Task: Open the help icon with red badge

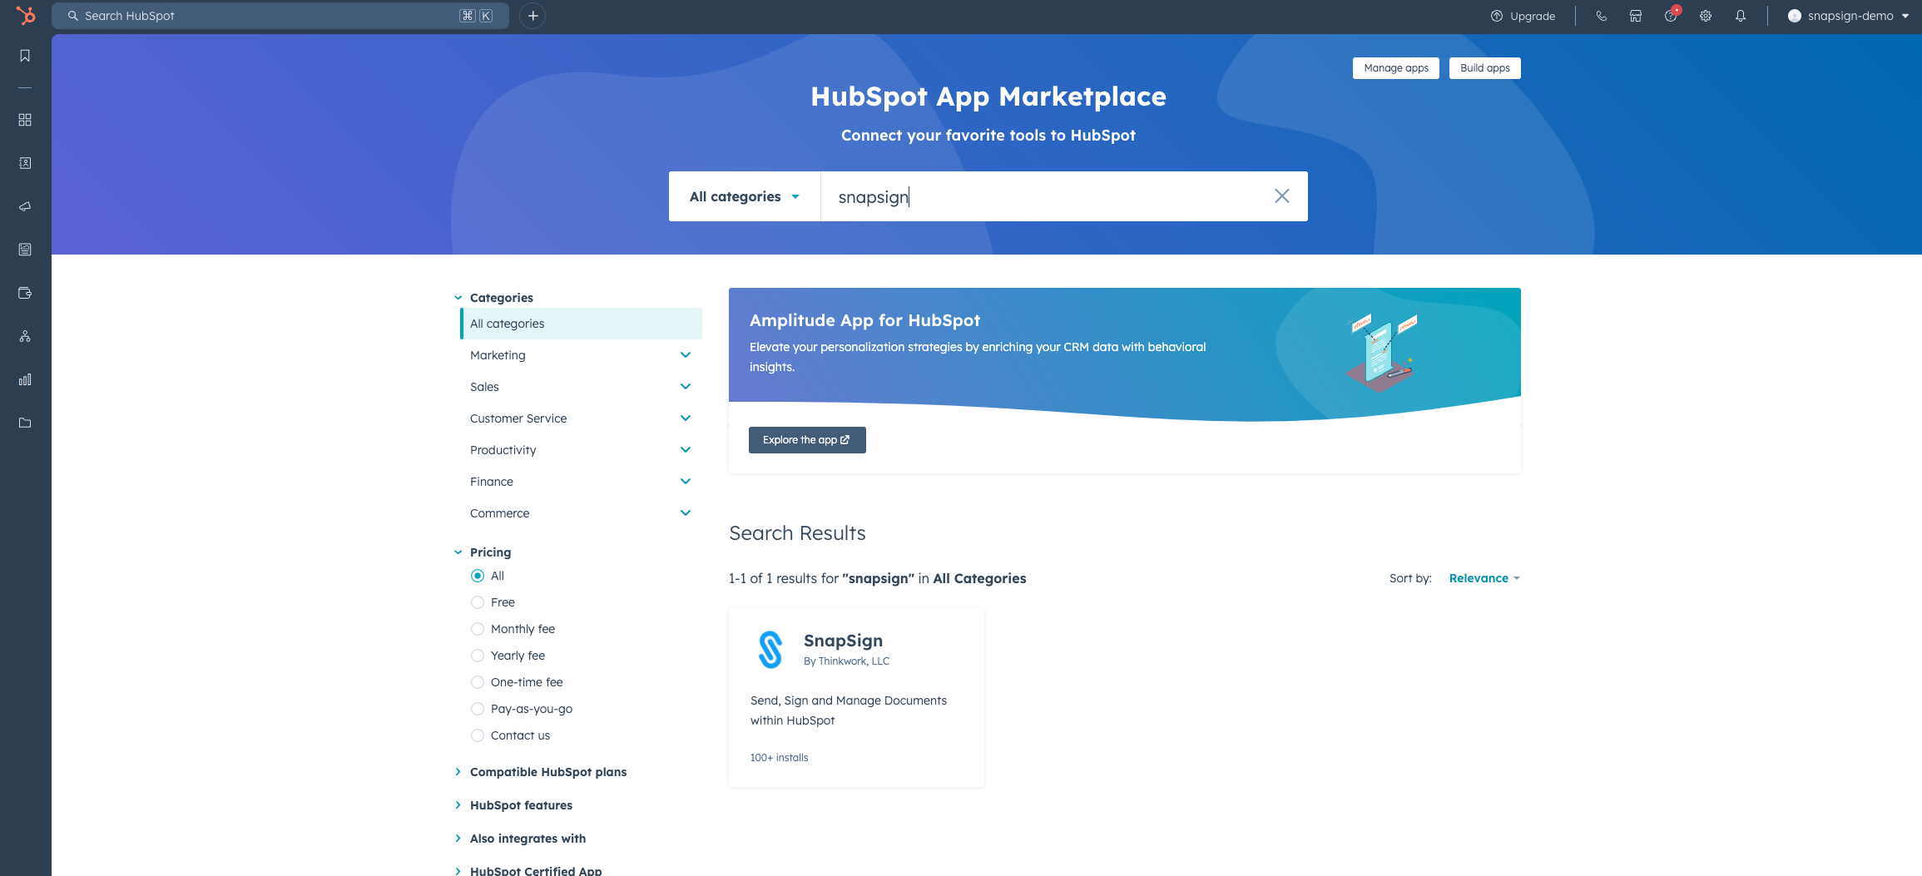Action: click(x=1671, y=15)
